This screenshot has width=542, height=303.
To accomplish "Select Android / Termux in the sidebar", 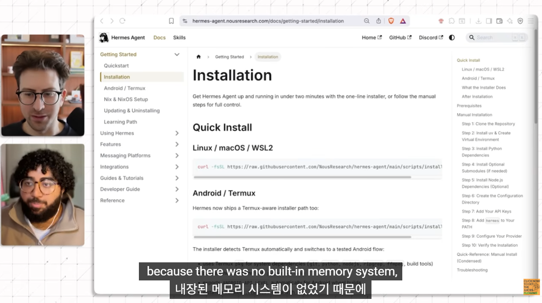I will [x=125, y=88].
